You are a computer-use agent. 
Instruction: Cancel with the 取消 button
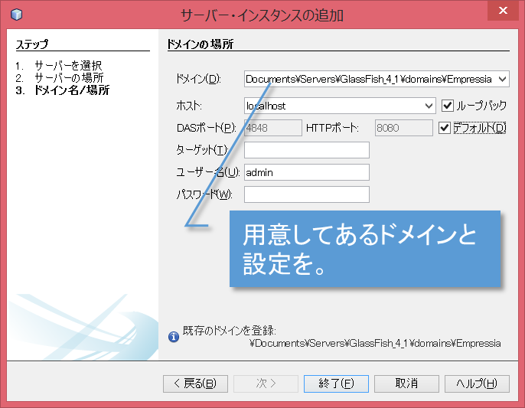pos(406,384)
